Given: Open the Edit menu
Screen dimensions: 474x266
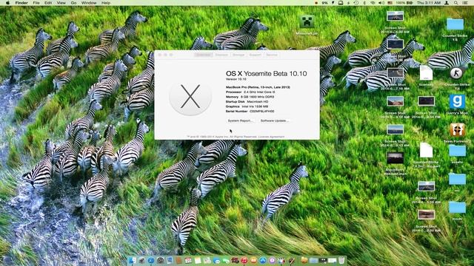Looking at the screenshot, I should 48,3.
